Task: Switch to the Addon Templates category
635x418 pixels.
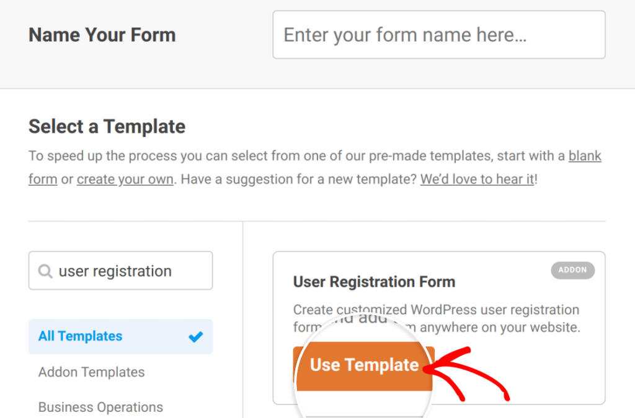Action: click(91, 372)
